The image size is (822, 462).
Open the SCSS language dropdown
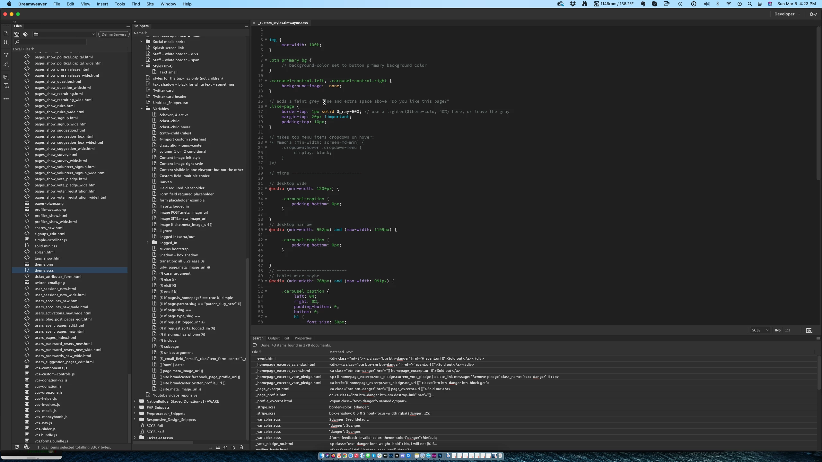tap(760, 330)
